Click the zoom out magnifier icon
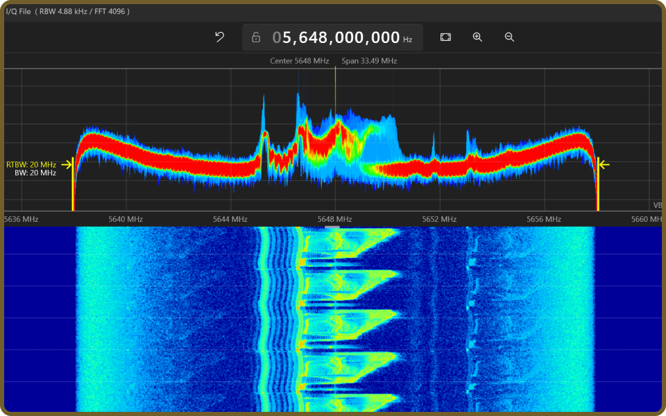 pos(509,37)
